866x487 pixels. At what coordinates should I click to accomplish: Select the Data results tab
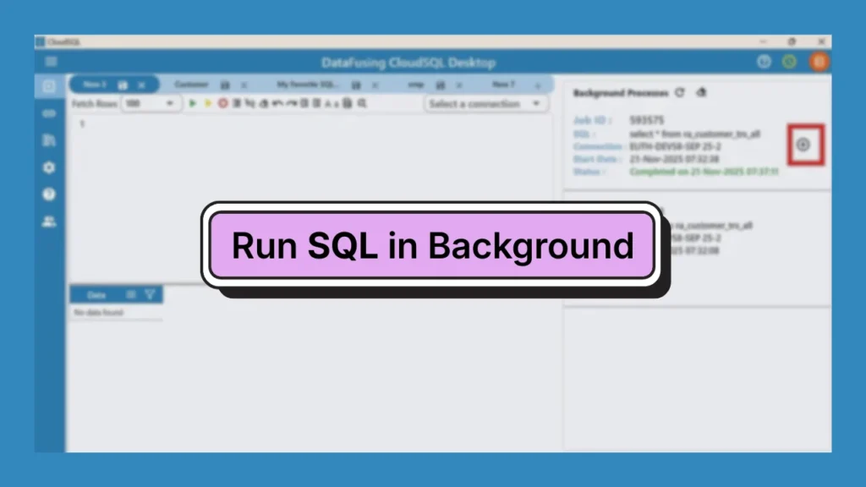(x=96, y=295)
